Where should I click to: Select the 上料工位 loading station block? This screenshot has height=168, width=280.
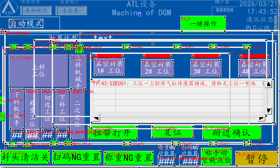click(39, 70)
